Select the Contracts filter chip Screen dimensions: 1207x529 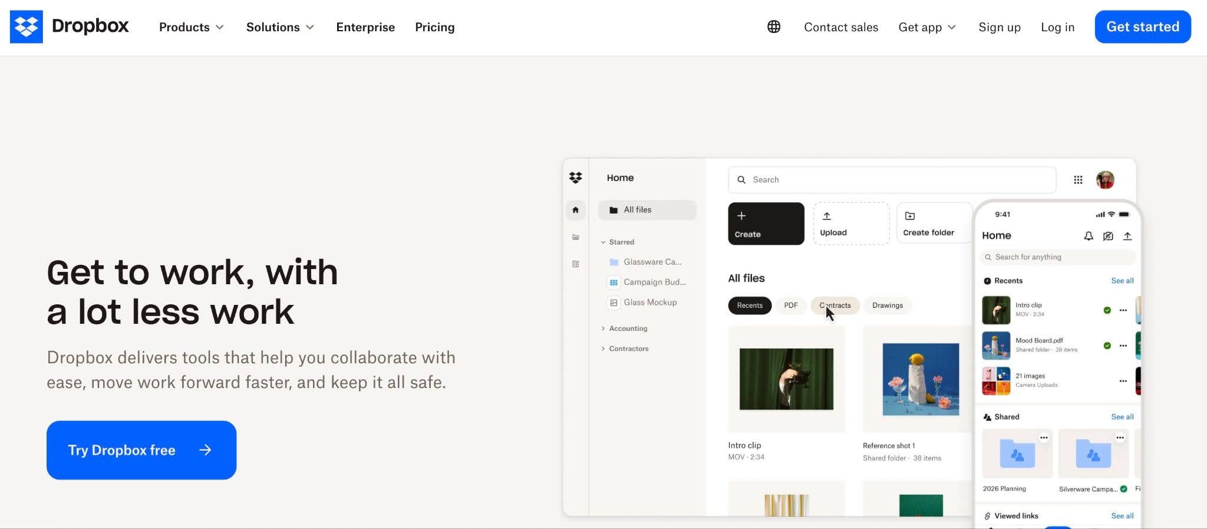[835, 305]
